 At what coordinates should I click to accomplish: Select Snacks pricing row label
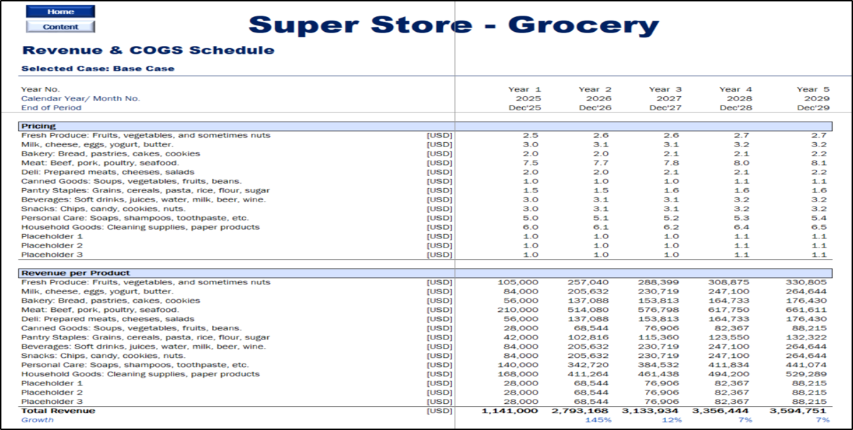click(x=103, y=209)
